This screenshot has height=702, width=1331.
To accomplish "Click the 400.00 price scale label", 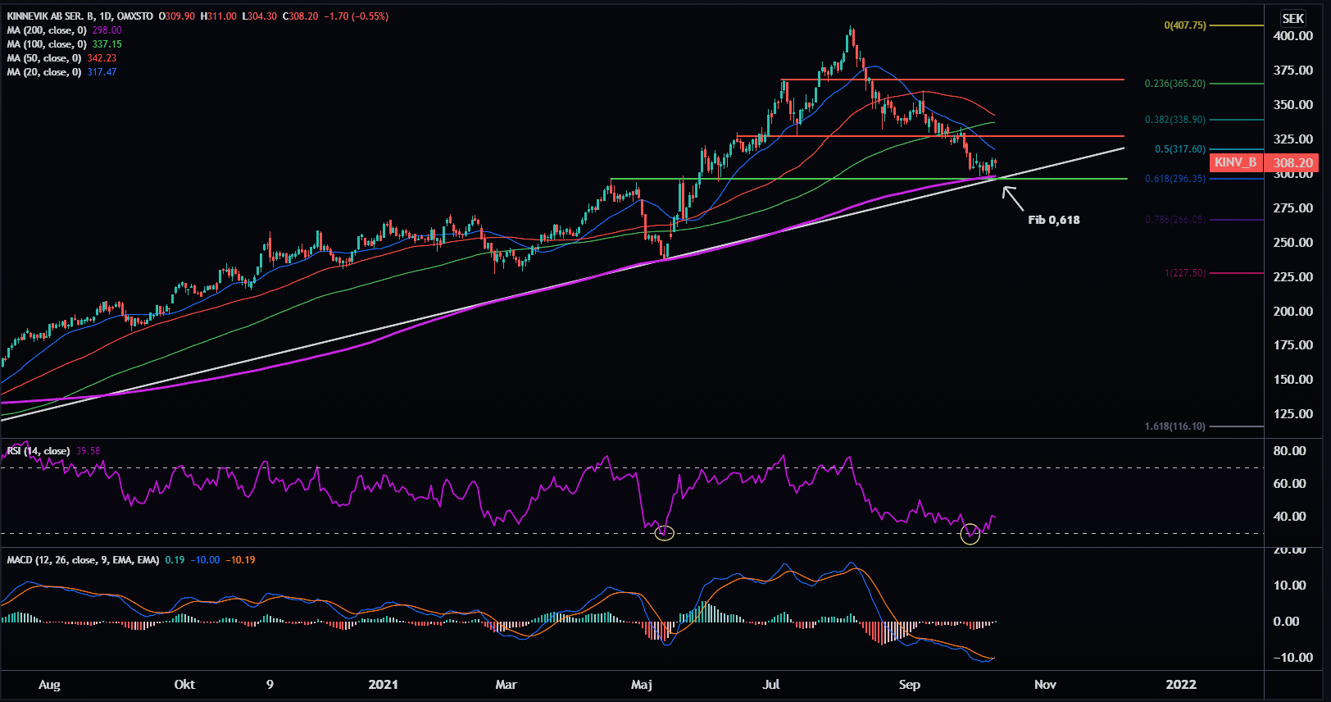I will click(1292, 36).
